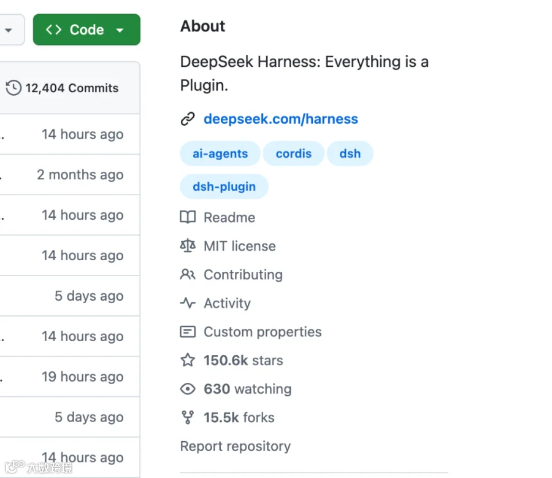This screenshot has height=478, width=552.
Task: Click the Readme book icon
Action: (188, 217)
